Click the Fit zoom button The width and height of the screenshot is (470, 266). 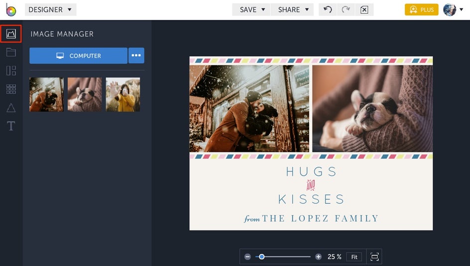pos(354,257)
